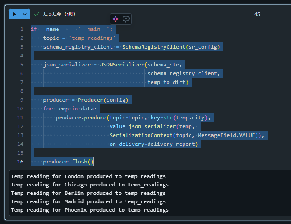Click line number 5 in the gutter
The width and height of the screenshot is (291, 224).
click(x=22, y=65)
